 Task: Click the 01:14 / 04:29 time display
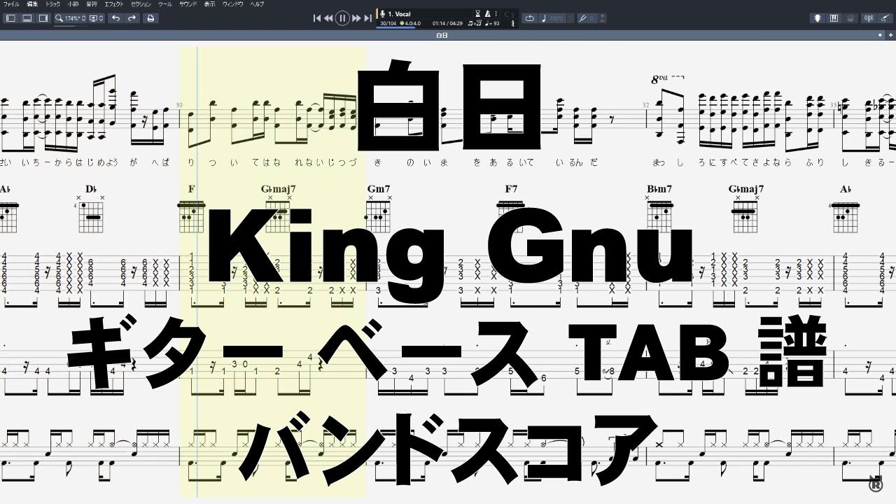coord(447,24)
